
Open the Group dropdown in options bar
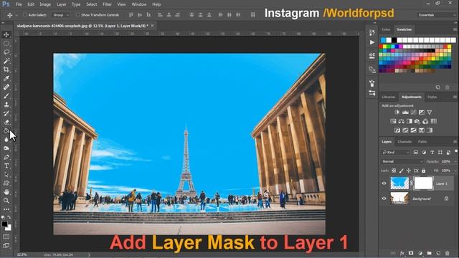(x=61, y=15)
